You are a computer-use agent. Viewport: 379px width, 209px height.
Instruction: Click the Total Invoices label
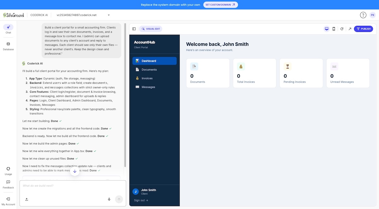pyautogui.click(x=246, y=82)
